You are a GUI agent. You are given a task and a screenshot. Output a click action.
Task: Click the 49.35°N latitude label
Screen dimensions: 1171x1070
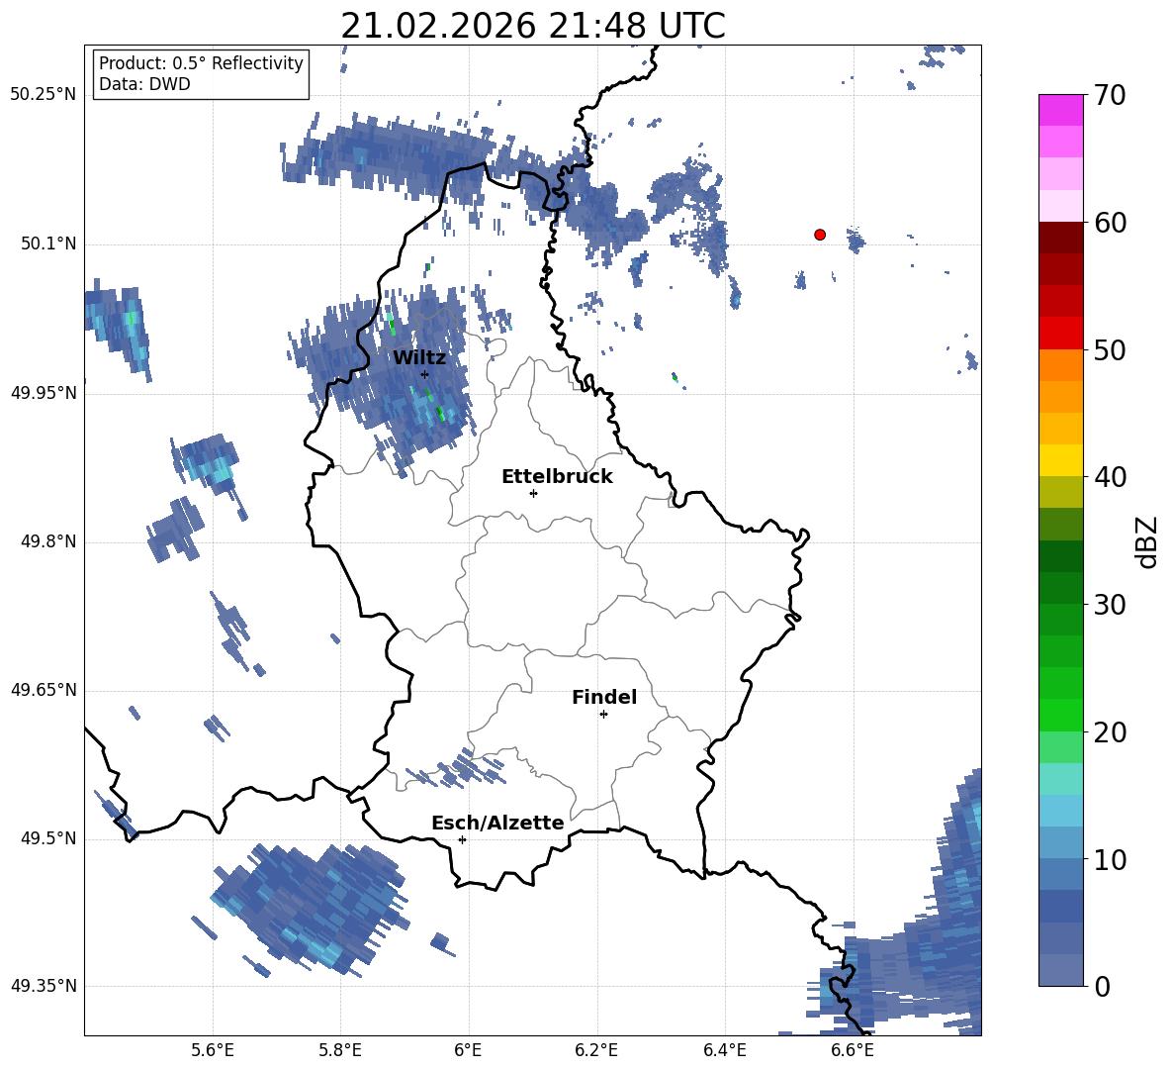[44, 986]
